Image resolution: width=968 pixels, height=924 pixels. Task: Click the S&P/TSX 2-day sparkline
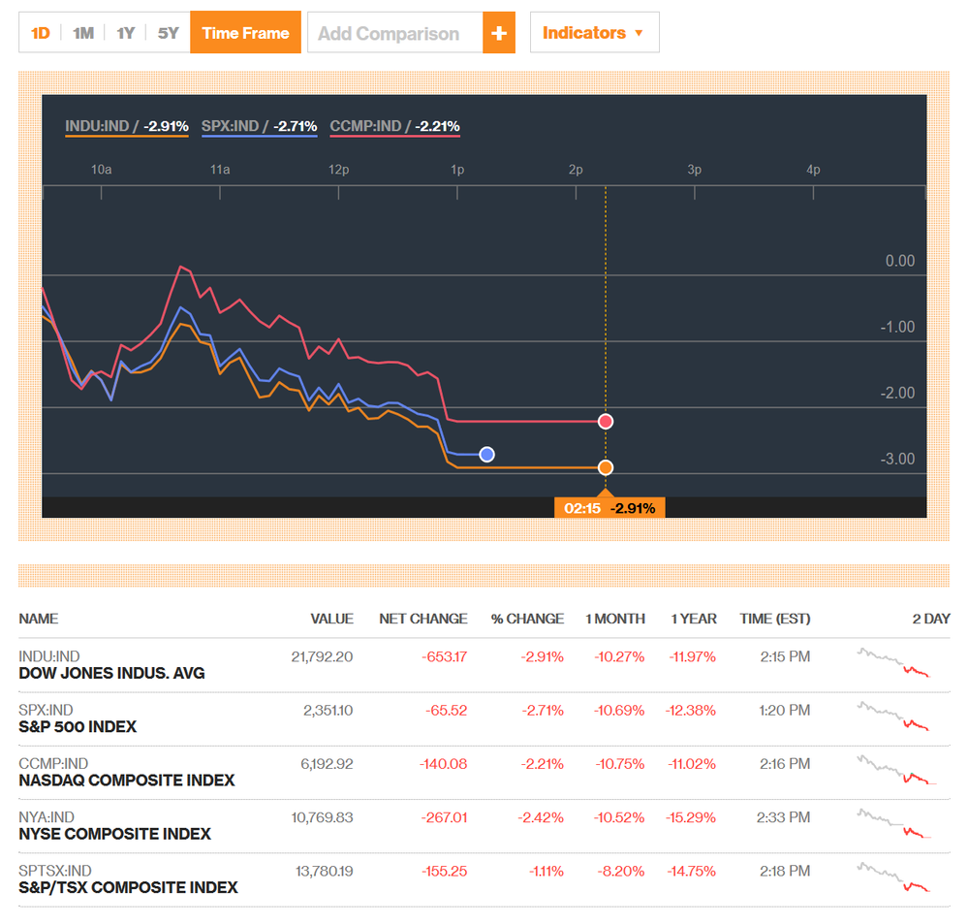point(893,877)
